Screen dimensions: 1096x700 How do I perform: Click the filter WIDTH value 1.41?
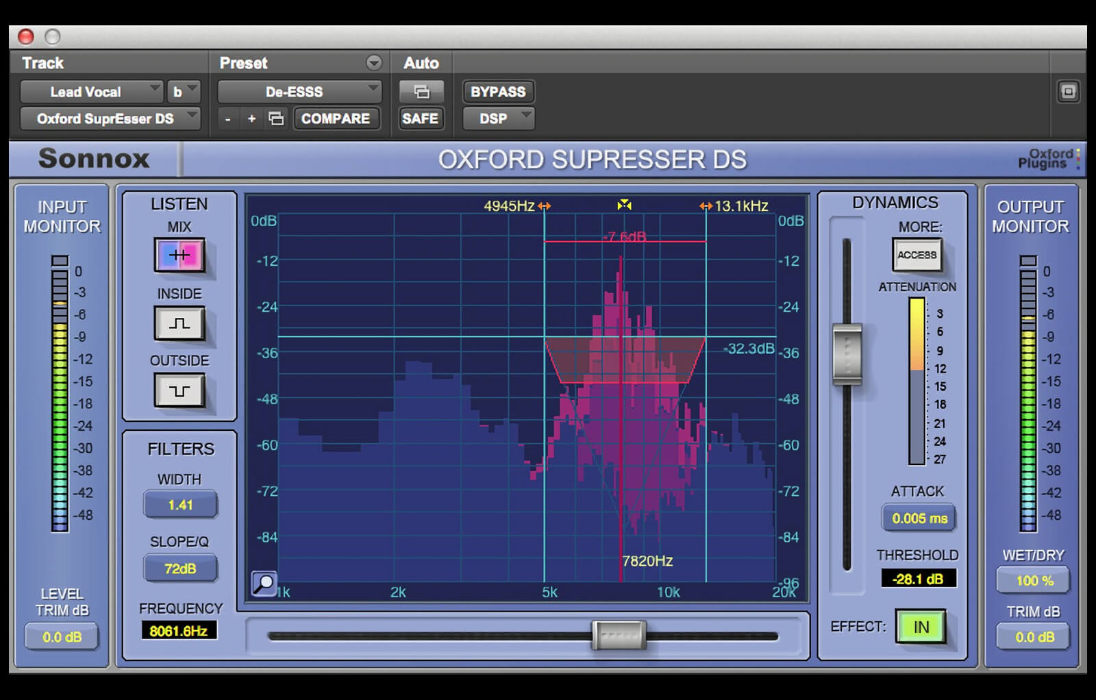pos(180,505)
